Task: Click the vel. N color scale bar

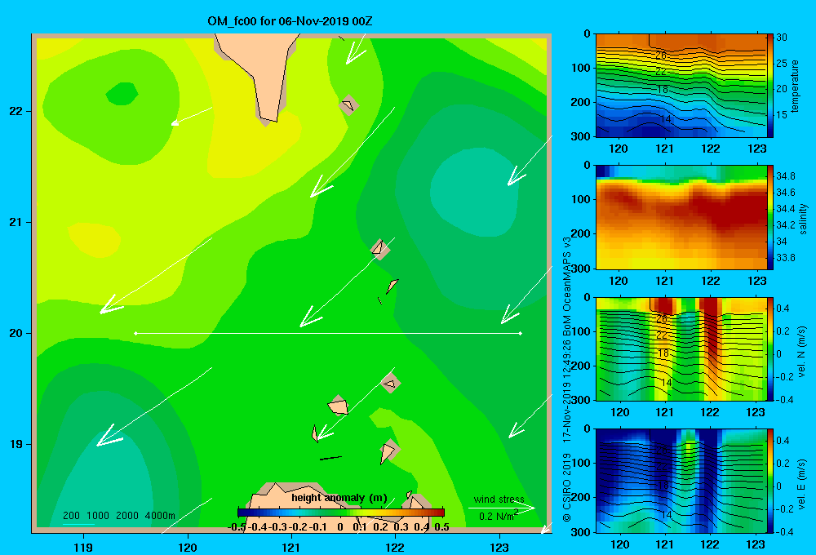Action: tap(770, 349)
